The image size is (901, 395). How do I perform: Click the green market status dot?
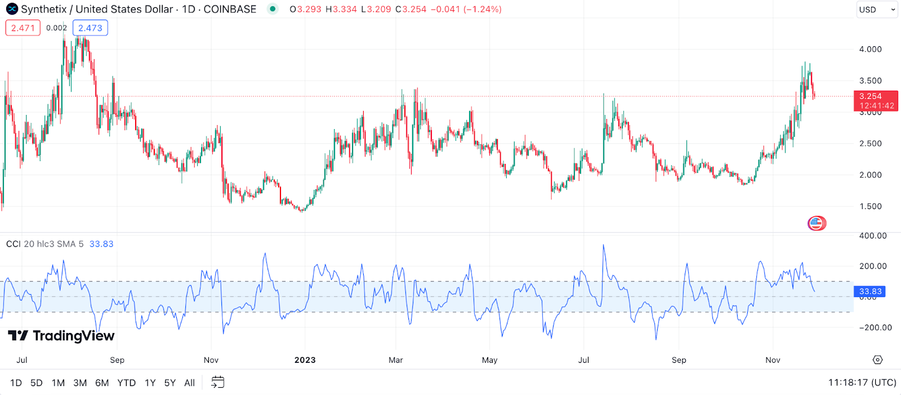coord(273,9)
